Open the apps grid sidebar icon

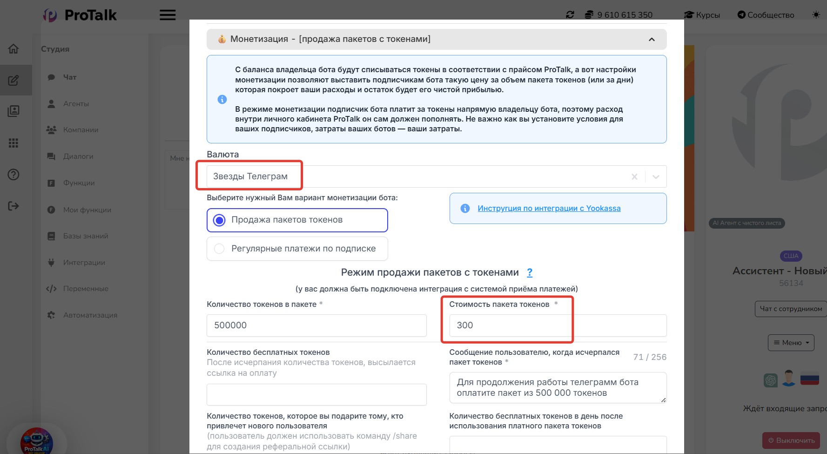pos(13,143)
